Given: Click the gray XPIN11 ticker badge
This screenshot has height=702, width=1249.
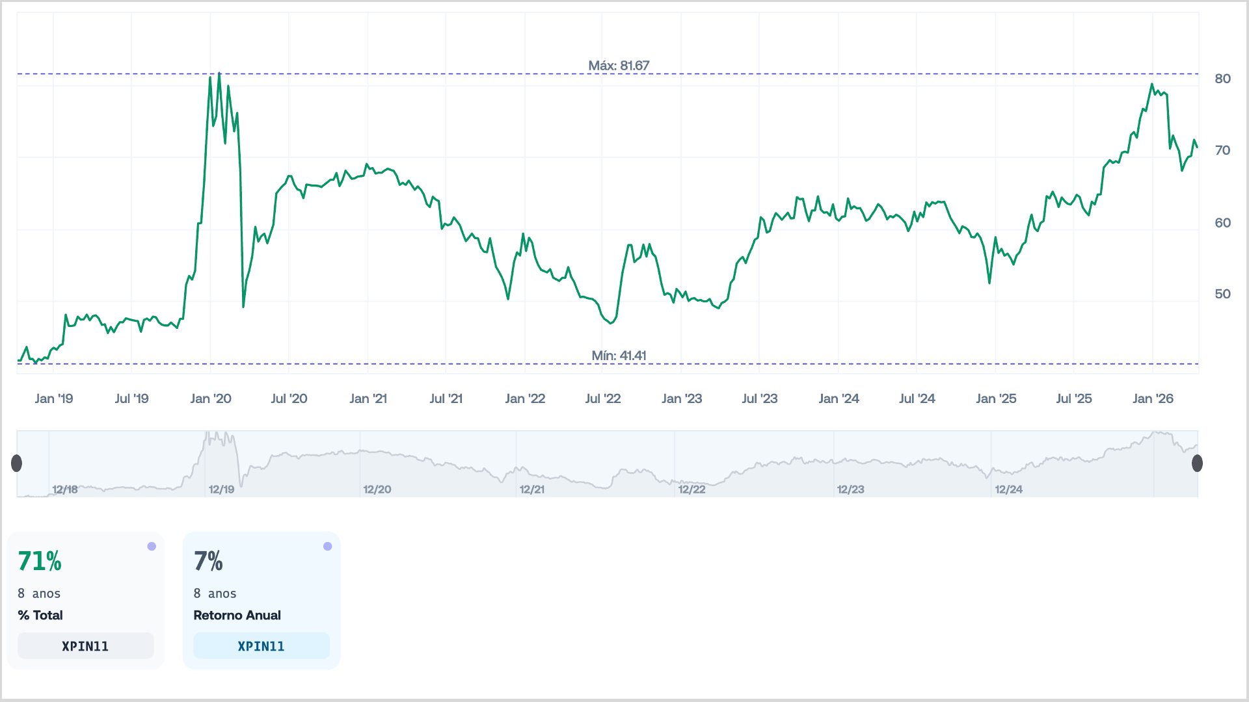Looking at the screenshot, I should click(x=85, y=646).
